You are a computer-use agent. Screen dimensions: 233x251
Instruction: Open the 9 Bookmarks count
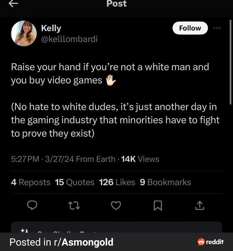click(x=166, y=182)
